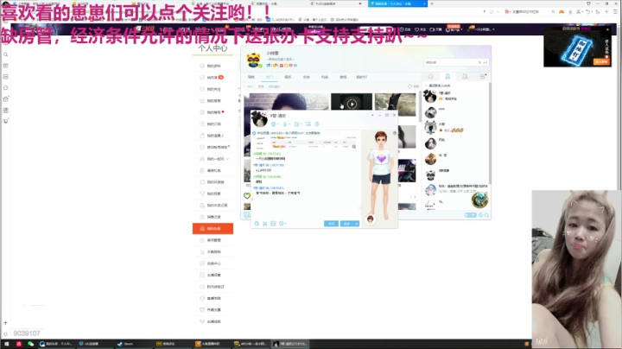This screenshot has width=622, height=349.
Task: Open a new browser tab with plus button
Action: 432,3
